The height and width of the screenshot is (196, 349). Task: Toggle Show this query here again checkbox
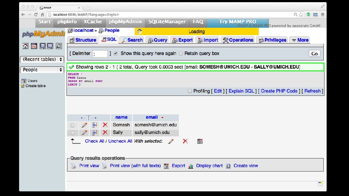coord(116,53)
